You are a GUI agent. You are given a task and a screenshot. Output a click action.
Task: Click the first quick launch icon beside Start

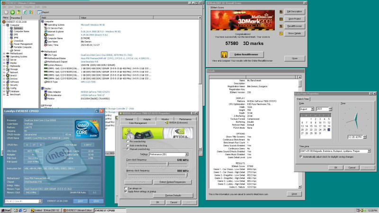tap(16, 211)
